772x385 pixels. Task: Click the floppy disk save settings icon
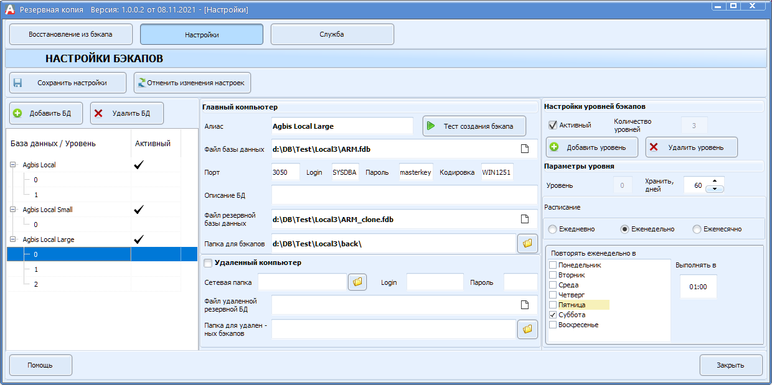18,83
